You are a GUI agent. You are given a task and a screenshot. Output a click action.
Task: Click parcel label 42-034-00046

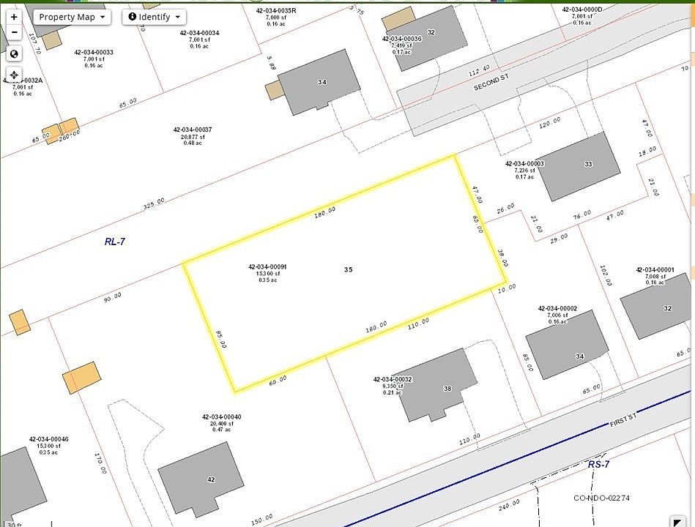click(49, 439)
